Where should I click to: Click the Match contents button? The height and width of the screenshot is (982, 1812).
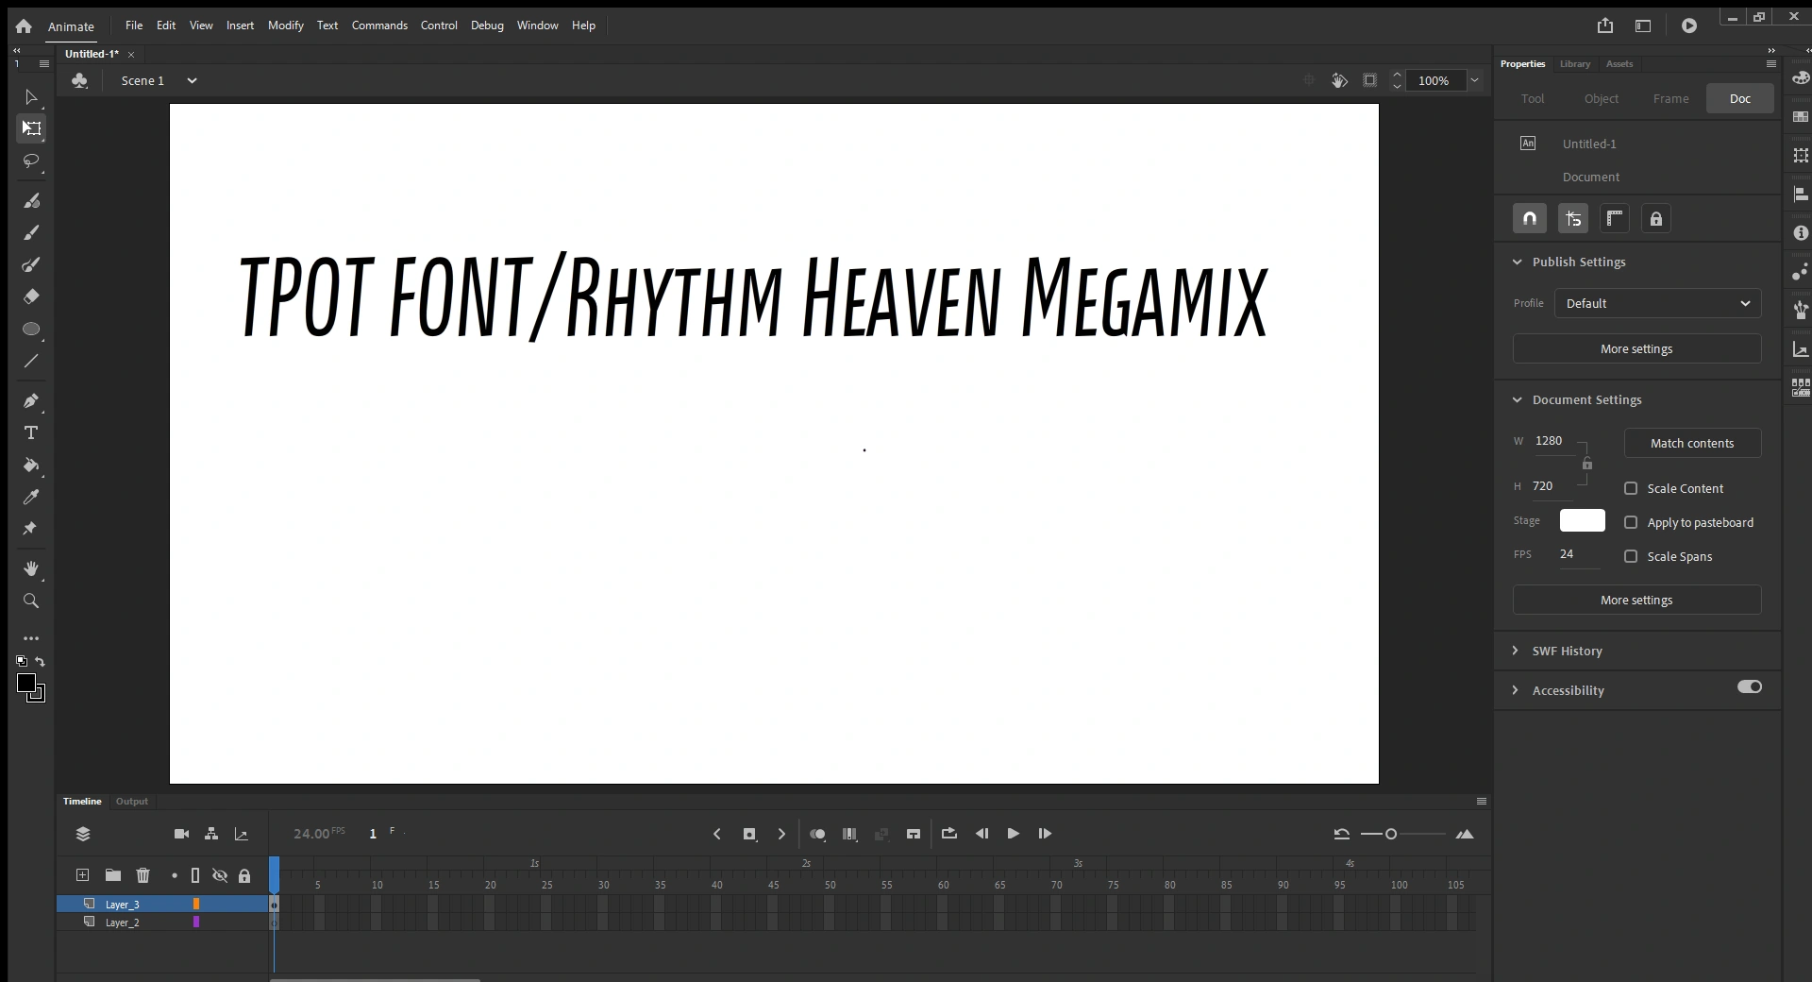coord(1692,443)
